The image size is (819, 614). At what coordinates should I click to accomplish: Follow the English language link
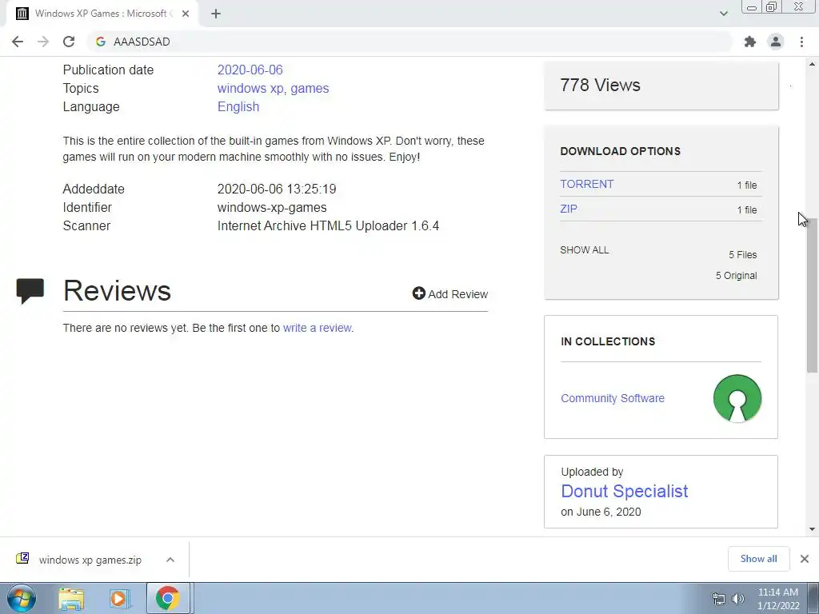[238, 106]
